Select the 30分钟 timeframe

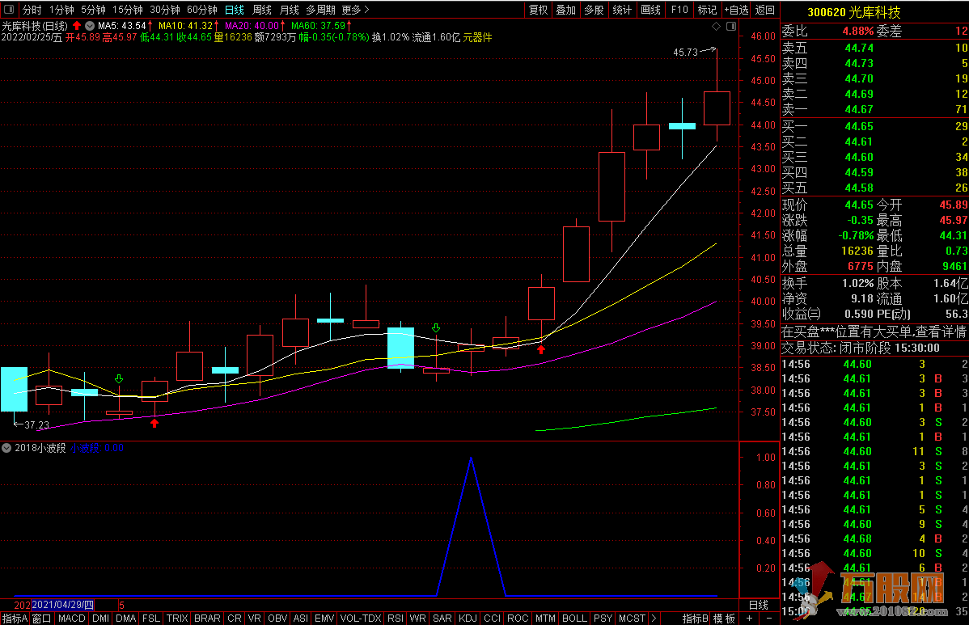(x=165, y=9)
